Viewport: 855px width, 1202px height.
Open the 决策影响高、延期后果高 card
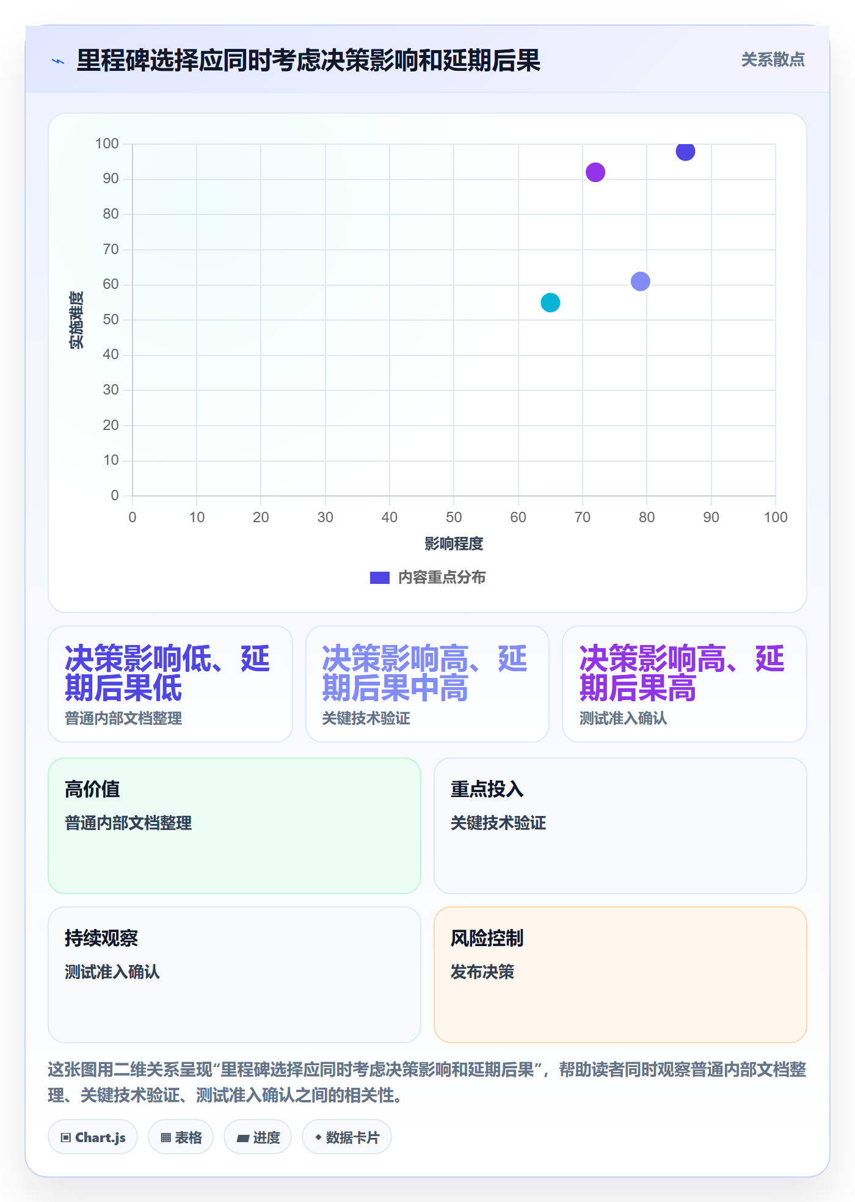[x=685, y=684]
